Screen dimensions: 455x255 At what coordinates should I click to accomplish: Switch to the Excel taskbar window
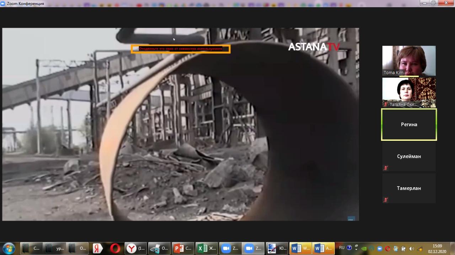pyautogui.click(x=207, y=248)
